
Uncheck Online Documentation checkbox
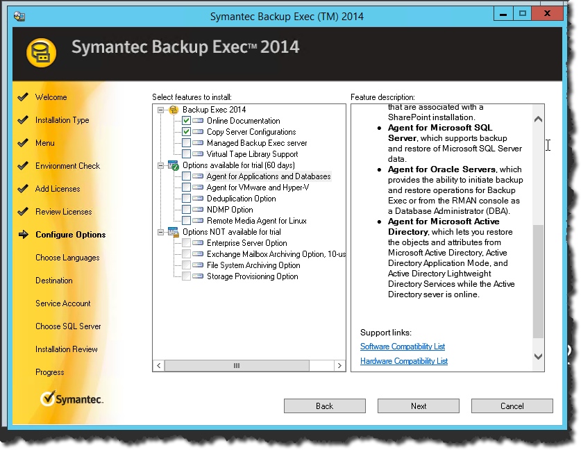click(x=187, y=121)
